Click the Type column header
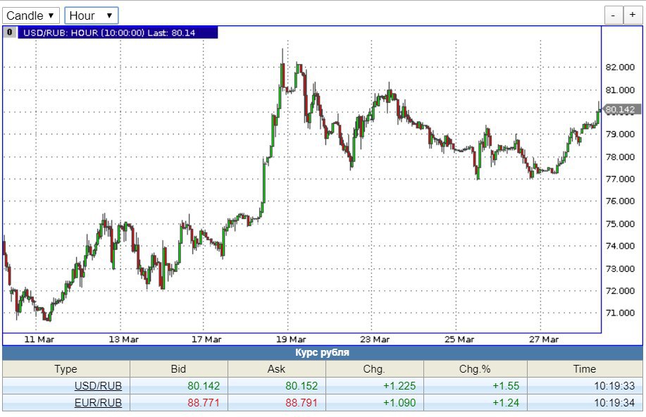The image size is (646, 417). (x=66, y=369)
